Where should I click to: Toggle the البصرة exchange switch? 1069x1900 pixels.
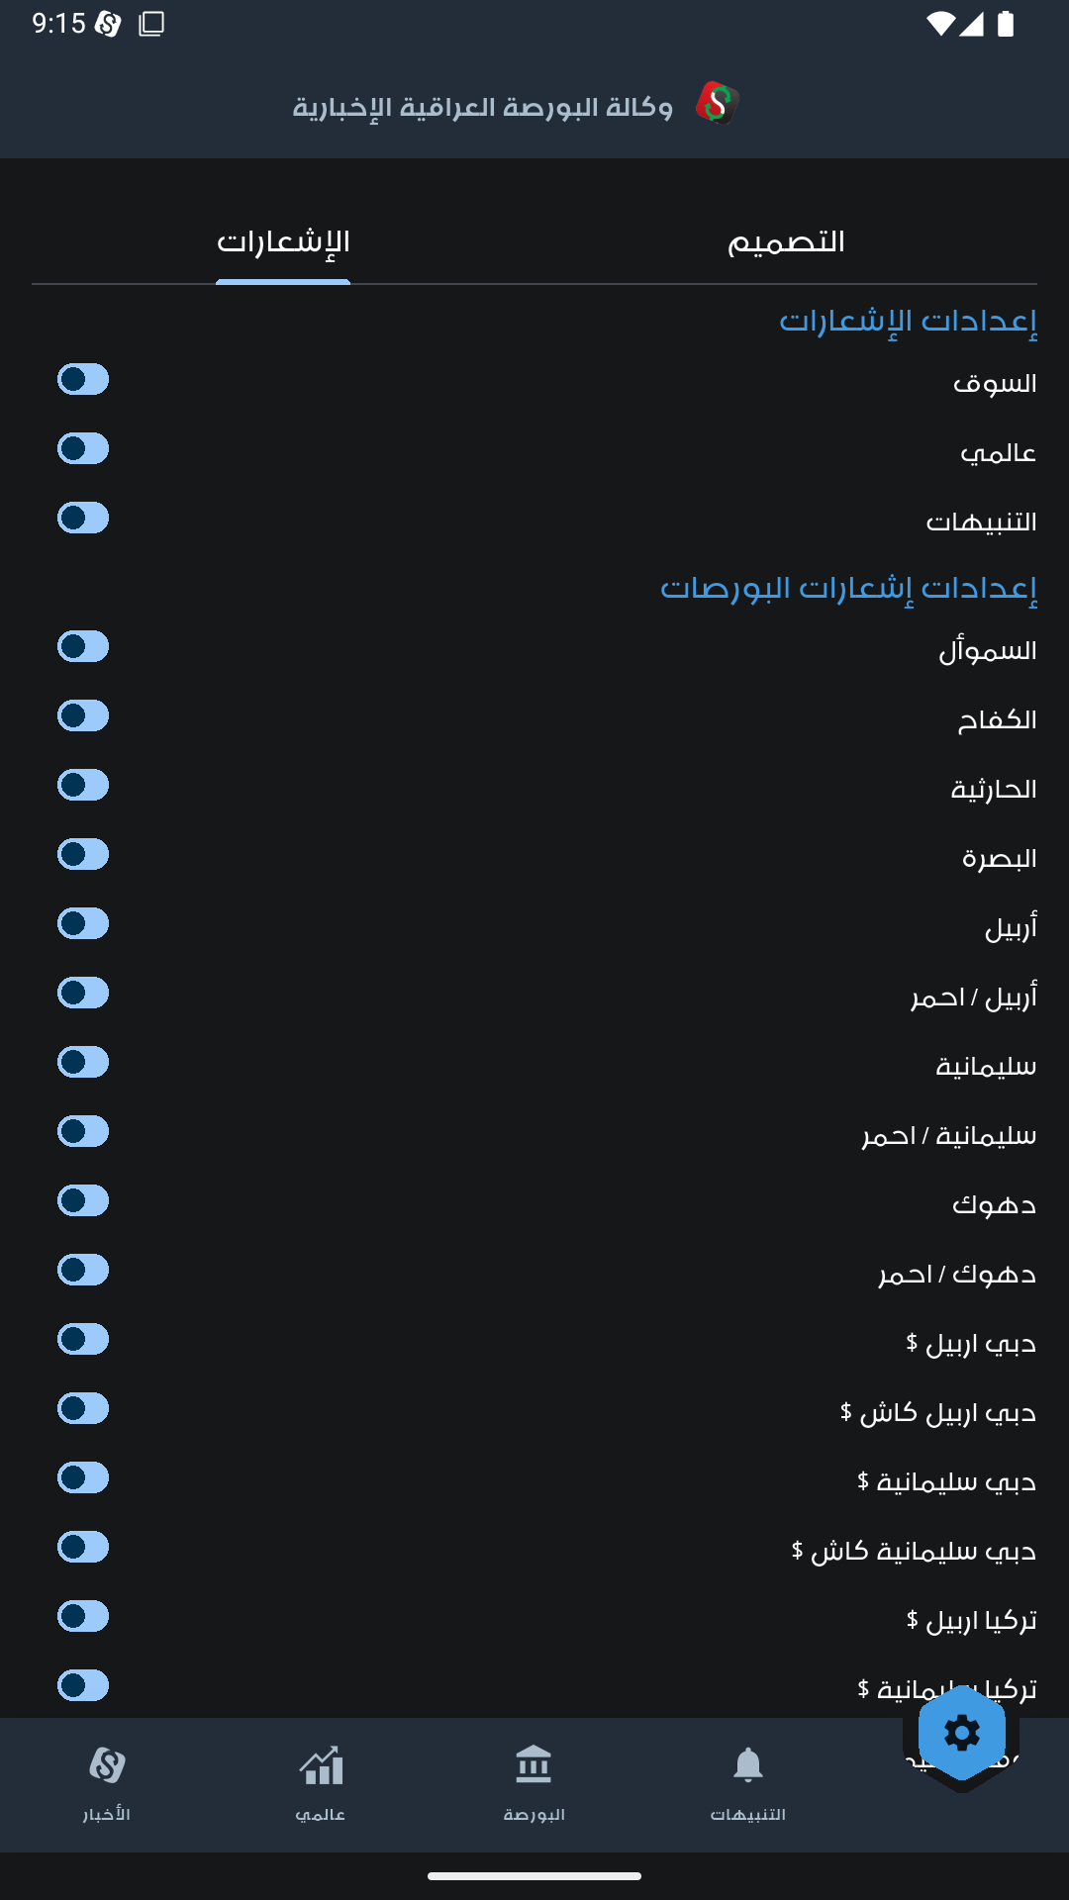[83, 854]
